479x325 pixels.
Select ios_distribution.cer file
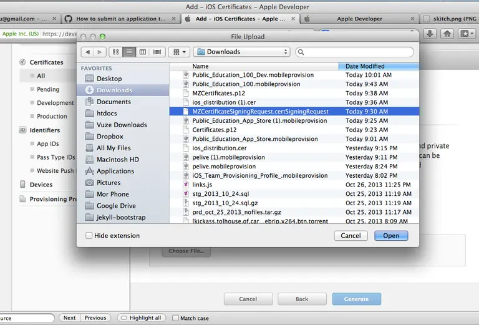point(294,148)
